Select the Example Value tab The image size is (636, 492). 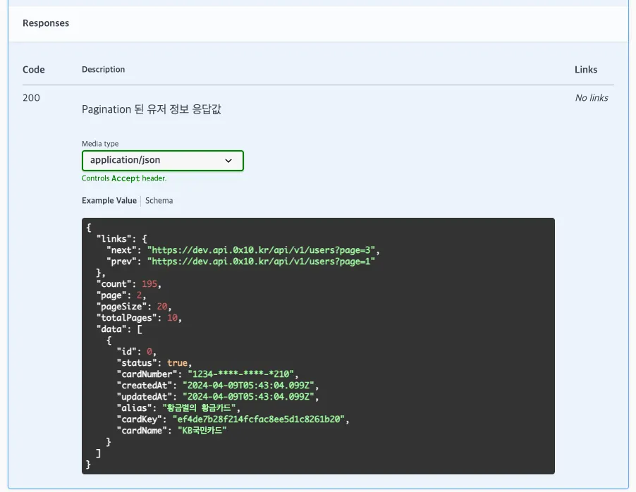pos(109,200)
